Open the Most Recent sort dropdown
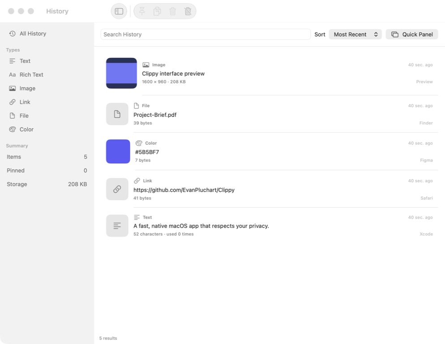 (x=355, y=34)
